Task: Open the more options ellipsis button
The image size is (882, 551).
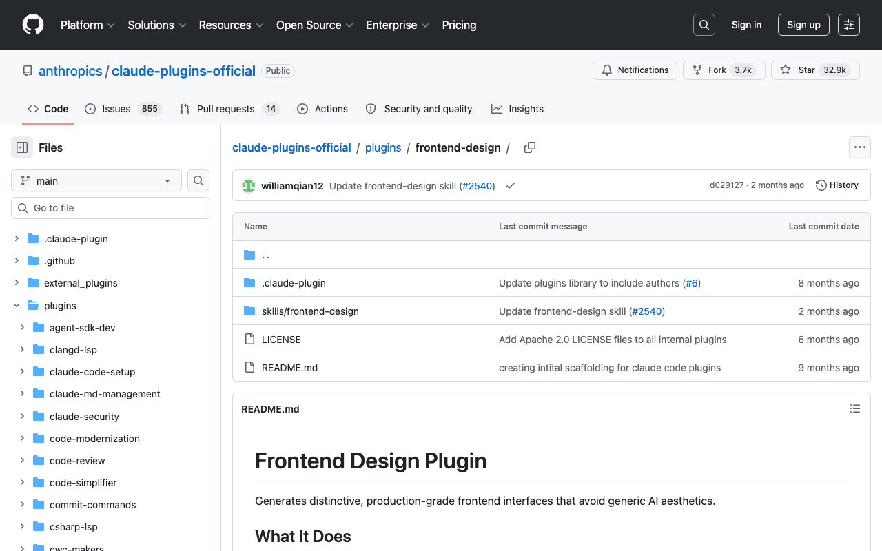Action: tap(859, 147)
